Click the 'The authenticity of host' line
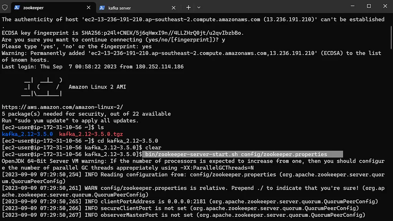 tap(193, 23)
